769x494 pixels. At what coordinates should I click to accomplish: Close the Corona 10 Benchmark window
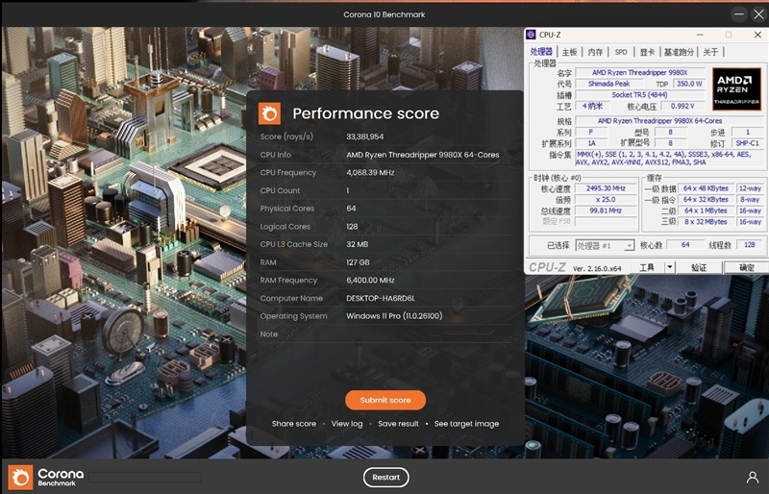click(x=759, y=13)
